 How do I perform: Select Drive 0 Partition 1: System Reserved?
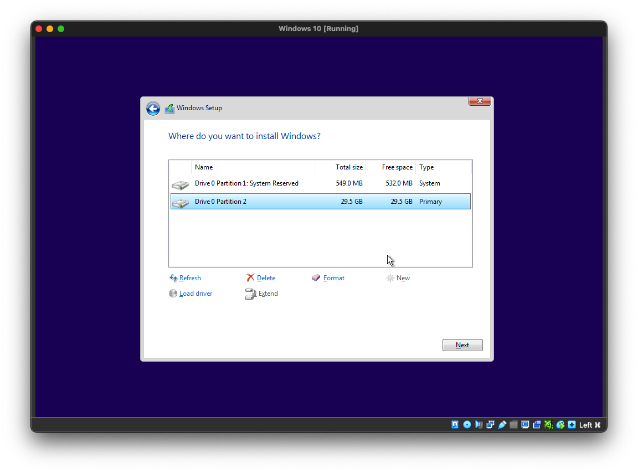246,183
